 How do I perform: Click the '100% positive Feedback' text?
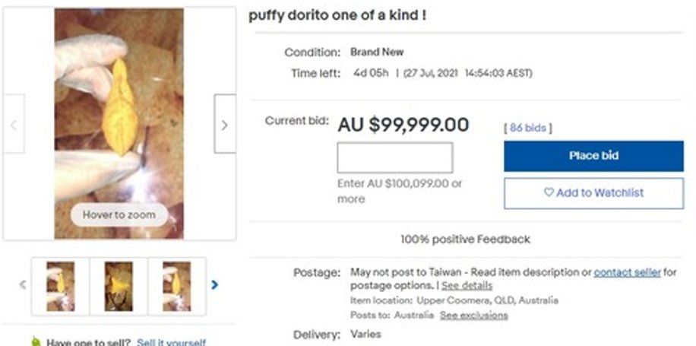(x=465, y=240)
